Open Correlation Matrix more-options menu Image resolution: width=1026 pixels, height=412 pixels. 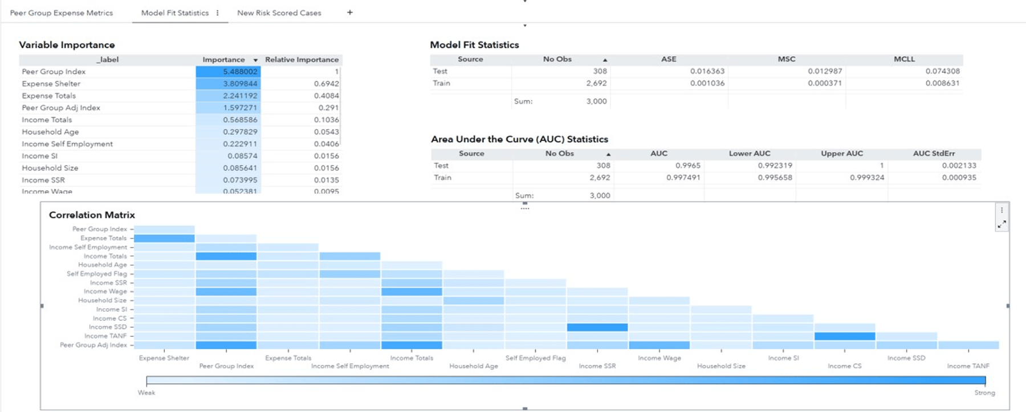click(1001, 210)
